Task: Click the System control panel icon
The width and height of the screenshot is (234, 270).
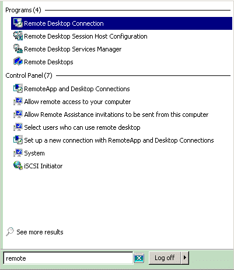Action: pos(18,153)
